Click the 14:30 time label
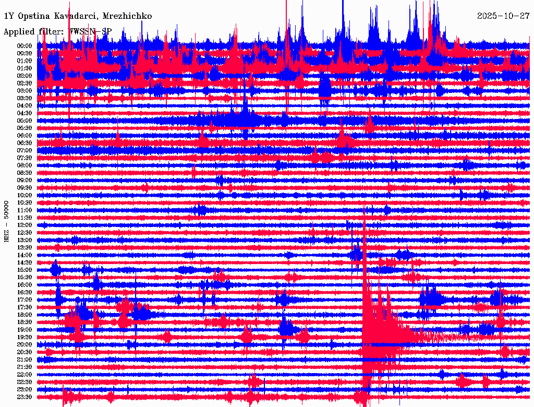 25,263
